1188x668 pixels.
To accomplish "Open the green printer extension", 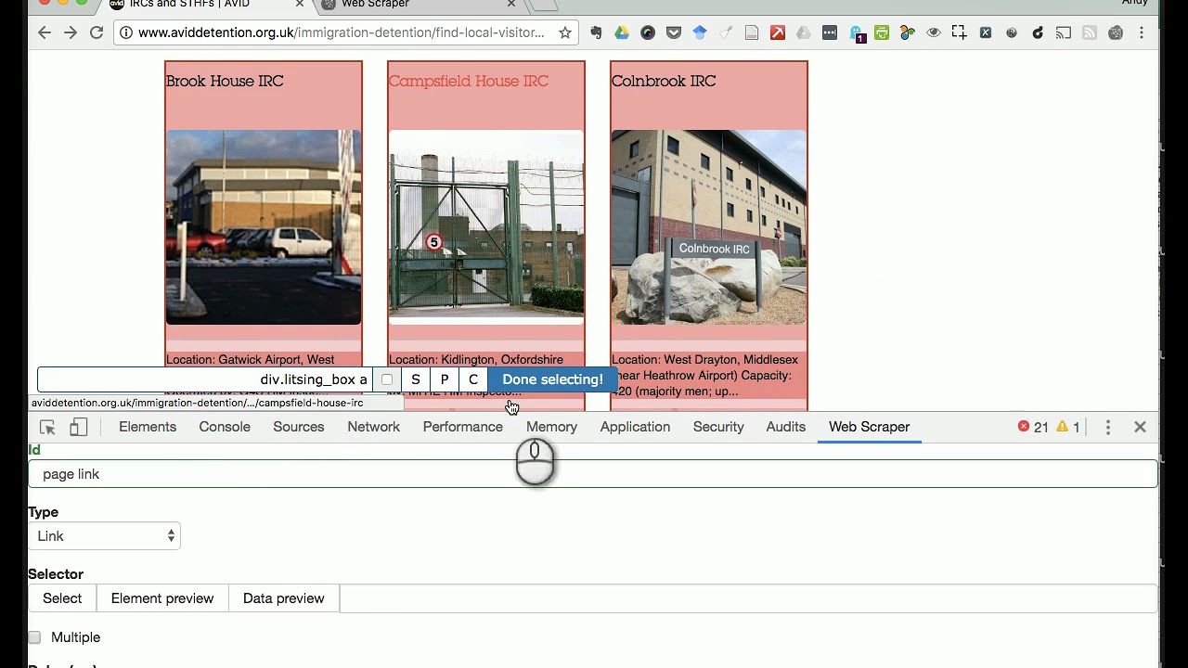I will pyautogui.click(x=882, y=32).
